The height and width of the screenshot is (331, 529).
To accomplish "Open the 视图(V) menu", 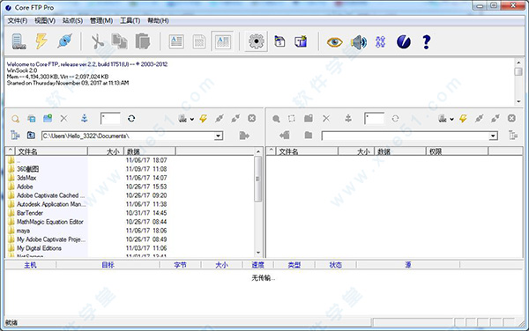I will 45,21.
